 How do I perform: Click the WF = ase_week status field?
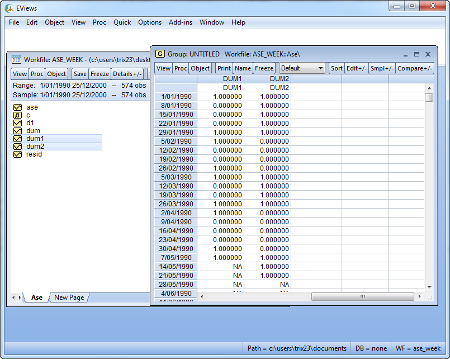click(418, 348)
